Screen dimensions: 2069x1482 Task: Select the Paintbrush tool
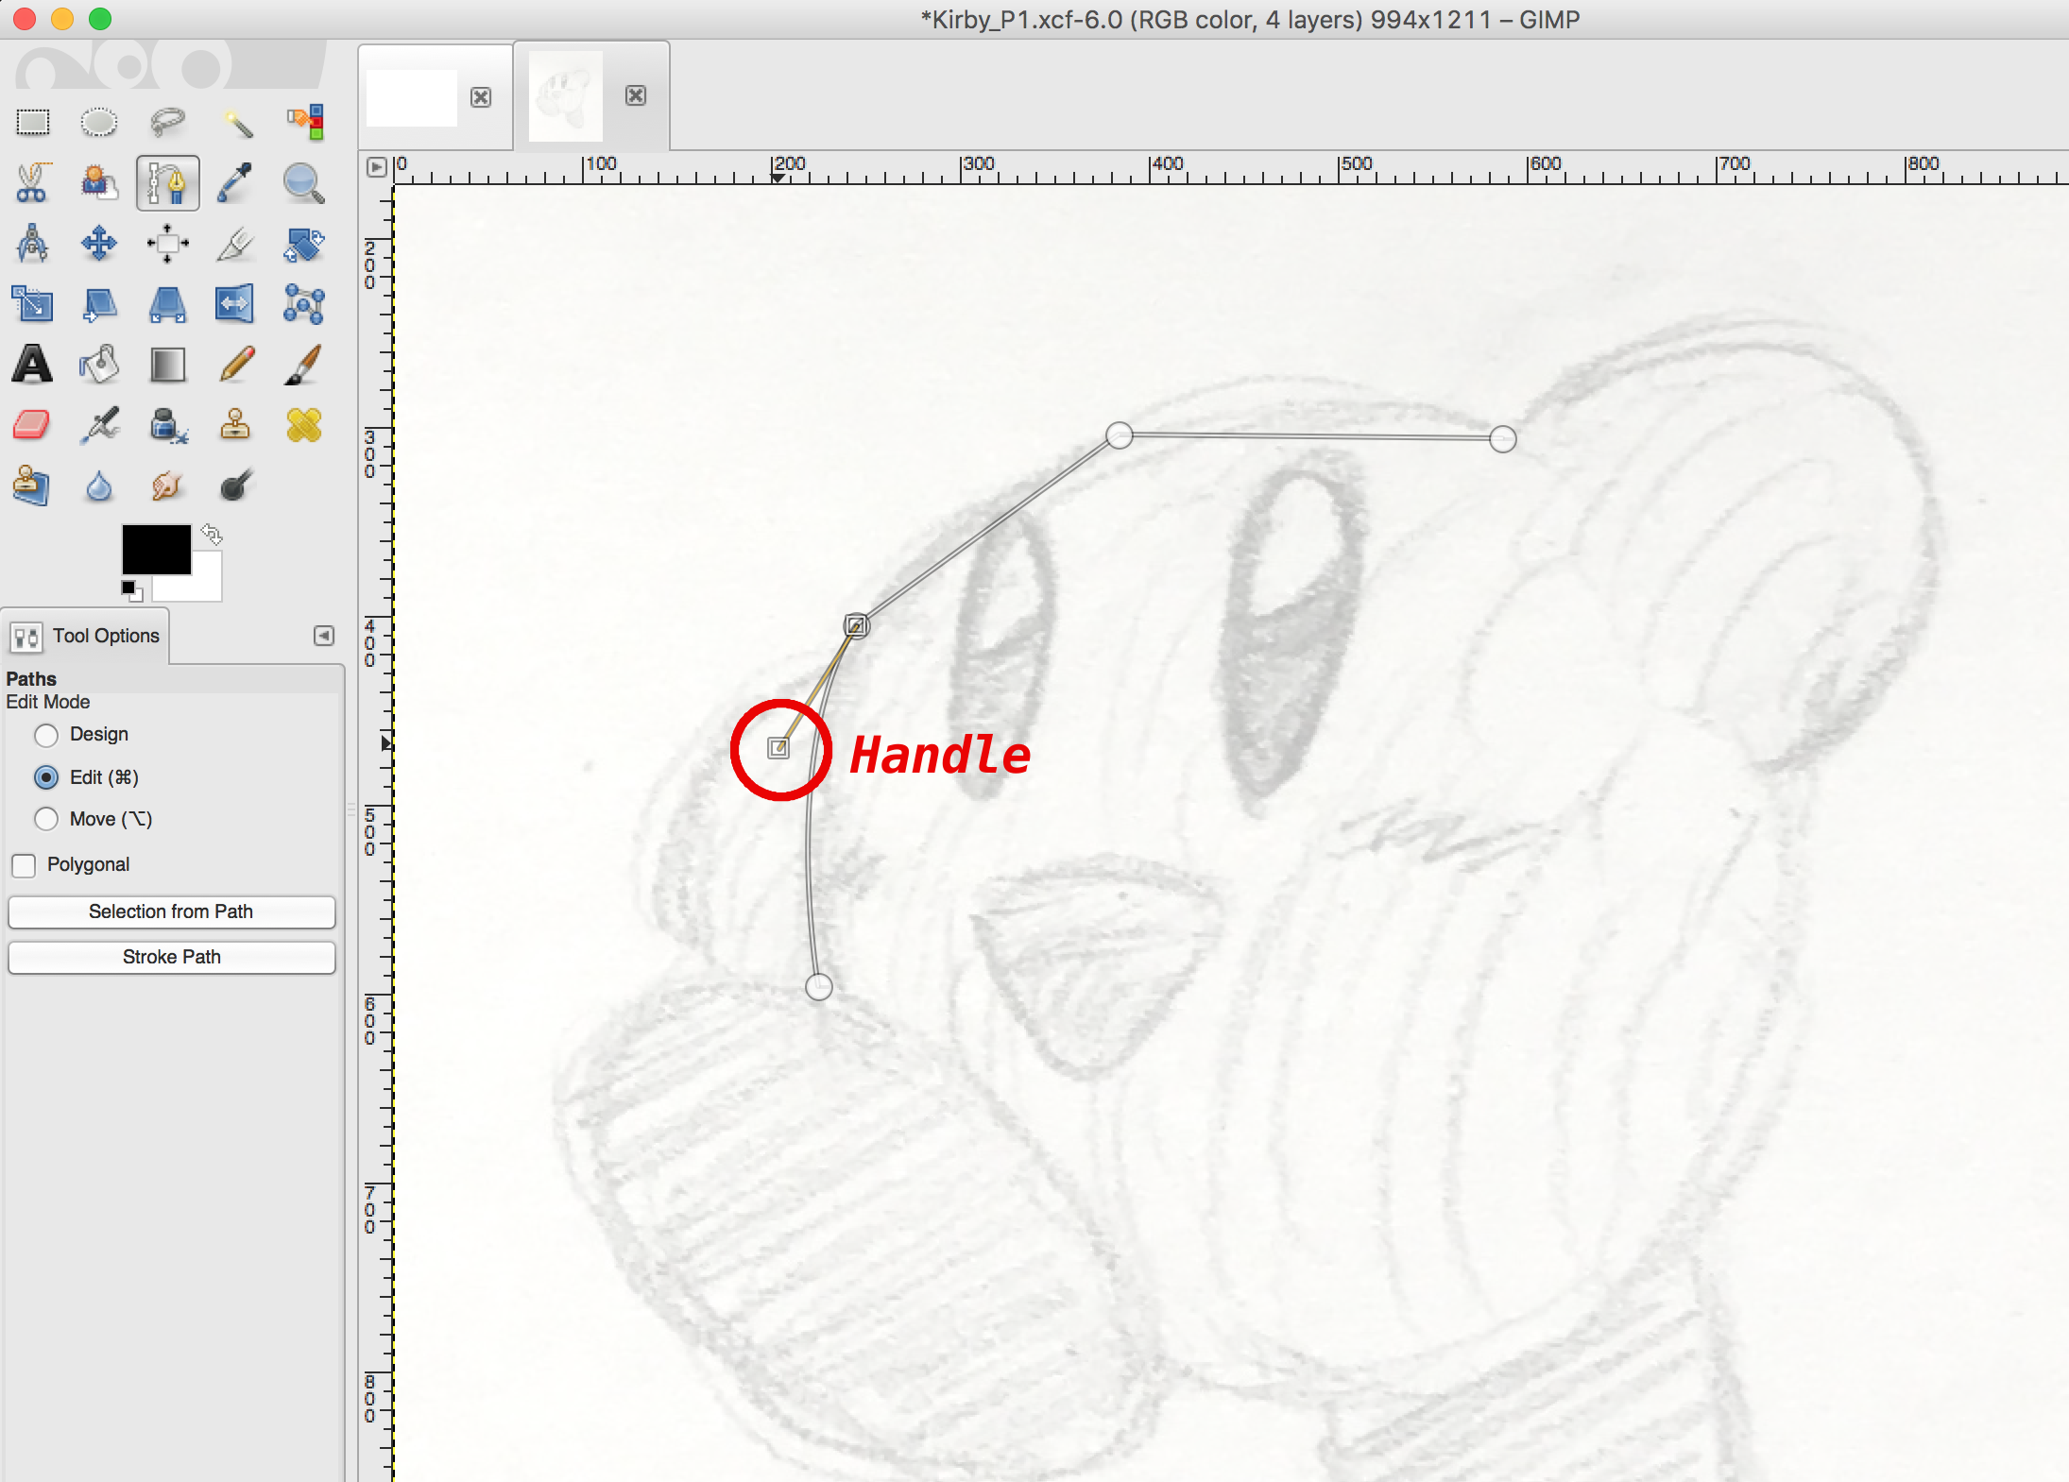[x=304, y=365]
